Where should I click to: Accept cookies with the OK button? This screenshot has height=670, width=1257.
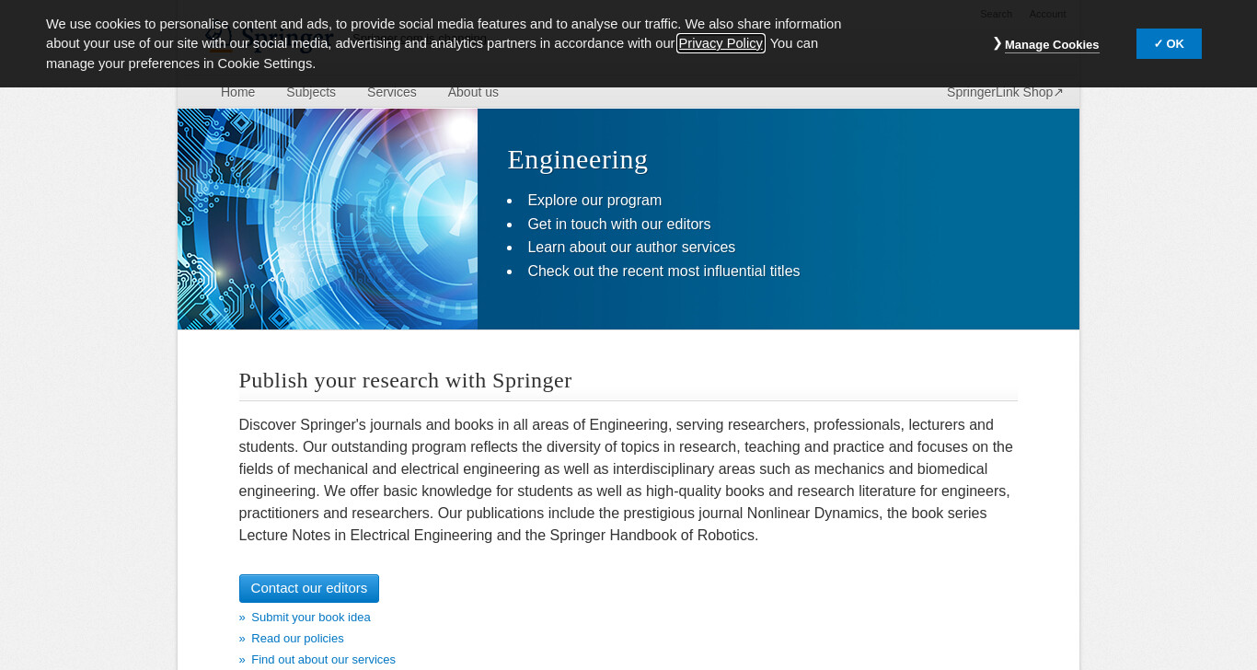[1169, 43]
